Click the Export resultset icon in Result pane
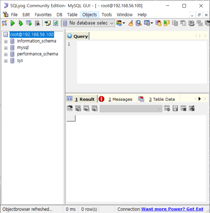 click(x=70, y=108)
